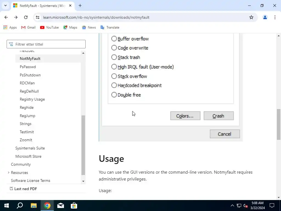Click the browser back arrow
Image resolution: width=281 pixels, height=211 pixels.
6,17
